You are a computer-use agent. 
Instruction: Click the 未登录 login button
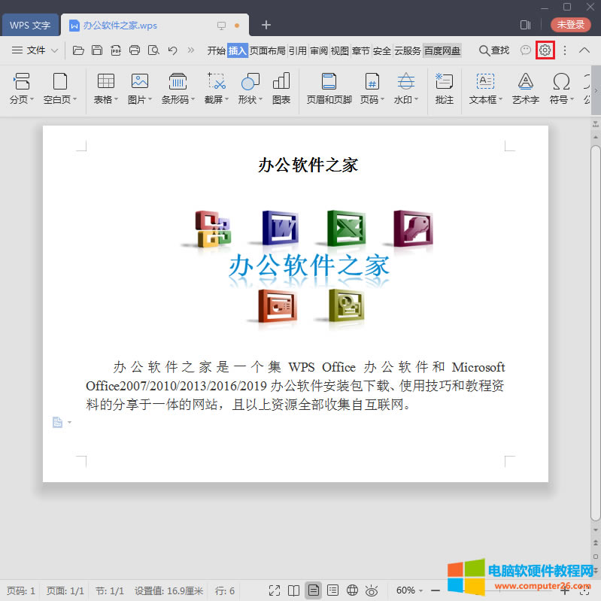570,25
